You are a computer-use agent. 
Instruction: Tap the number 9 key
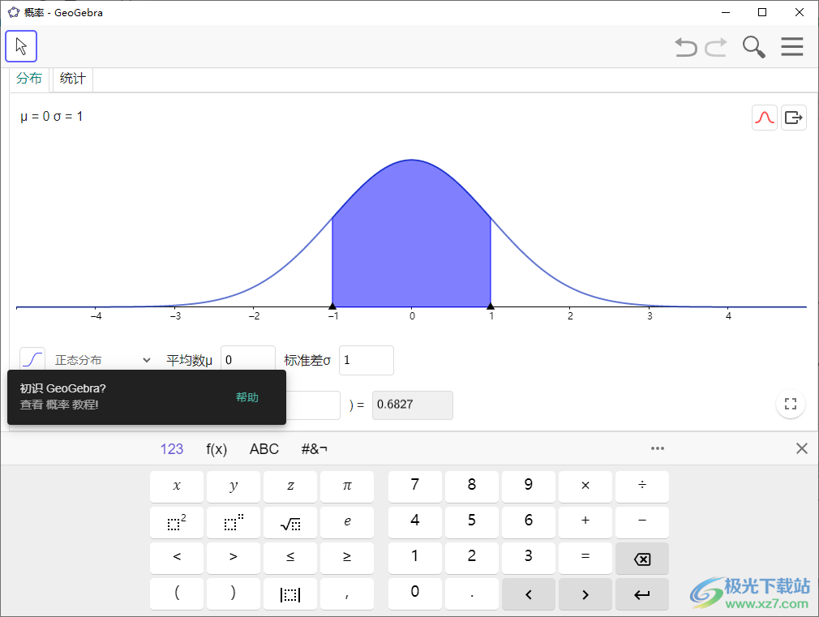[x=529, y=487]
